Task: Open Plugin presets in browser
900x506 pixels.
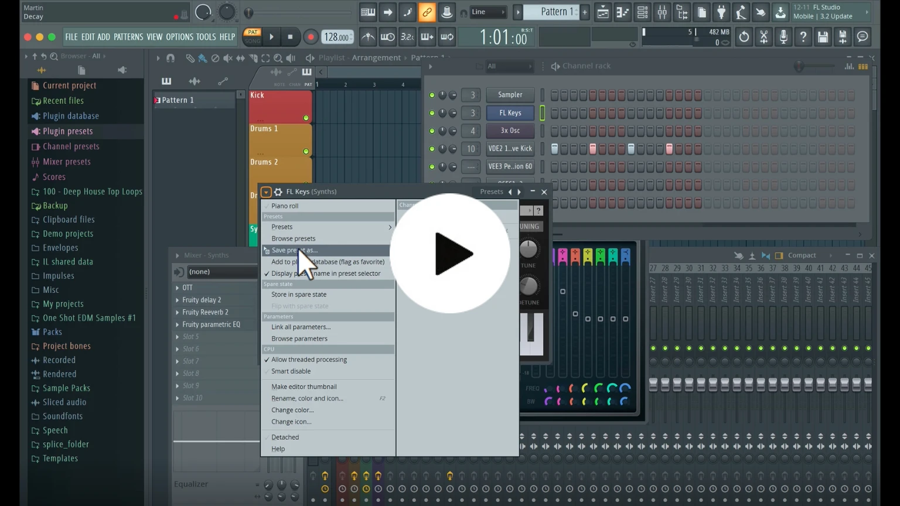Action: pos(86,131)
